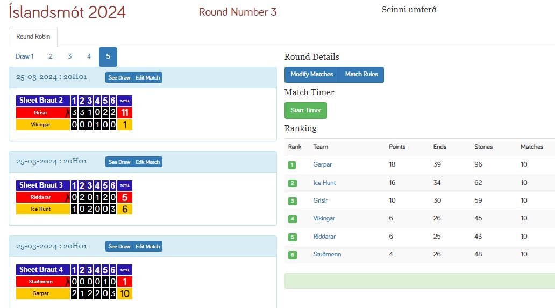Screen dimensions: 555x308
Task: Switch to Draw 1
Action: pos(24,56)
